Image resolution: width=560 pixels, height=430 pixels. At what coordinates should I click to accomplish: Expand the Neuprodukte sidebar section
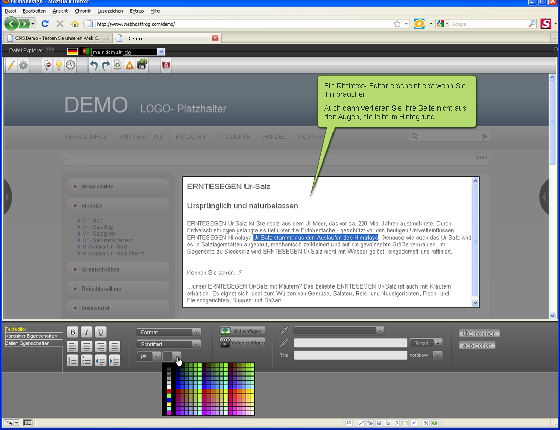click(x=117, y=186)
